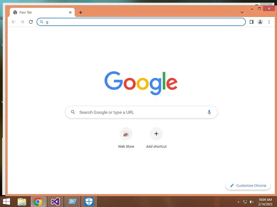This screenshot has width=277, height=207.
Task: Click the Search Google or type a URL box
Action: tap(141, 112)
